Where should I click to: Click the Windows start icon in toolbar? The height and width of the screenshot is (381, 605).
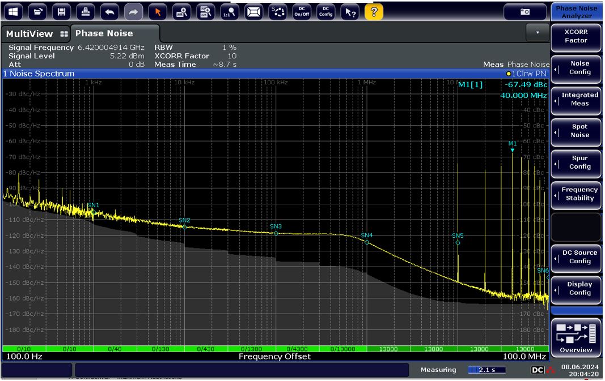coord(14,11)
